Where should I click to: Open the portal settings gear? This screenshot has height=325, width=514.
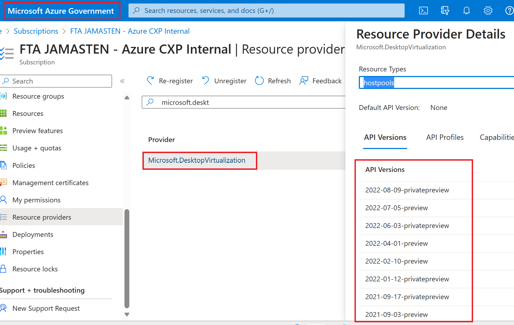click(488, 11)
